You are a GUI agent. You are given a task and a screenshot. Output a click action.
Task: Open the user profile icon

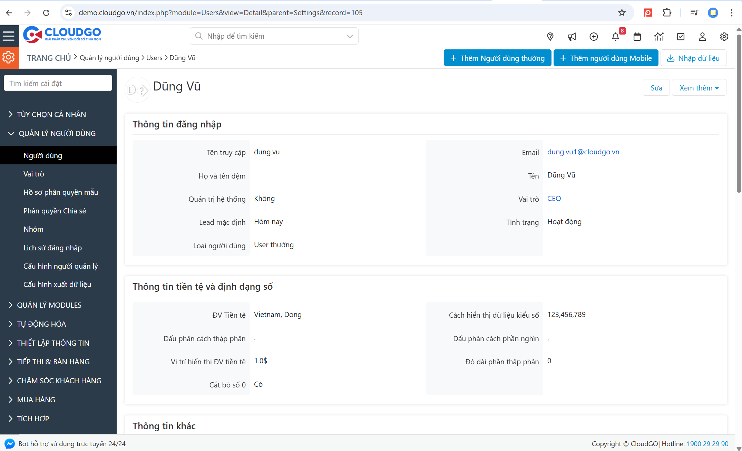tap(702, 37)
